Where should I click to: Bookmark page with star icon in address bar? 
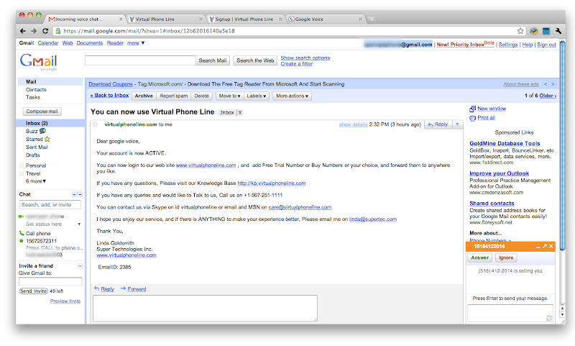(x=520, y=31)
